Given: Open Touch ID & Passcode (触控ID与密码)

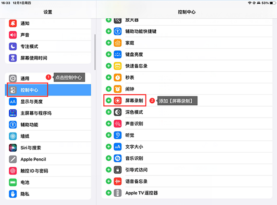Looking at the screenshot, I should click(34, 171).
